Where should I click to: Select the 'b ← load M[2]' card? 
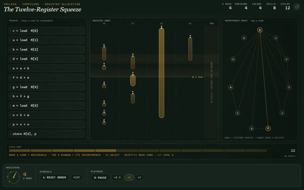click(x=46, y=49)
